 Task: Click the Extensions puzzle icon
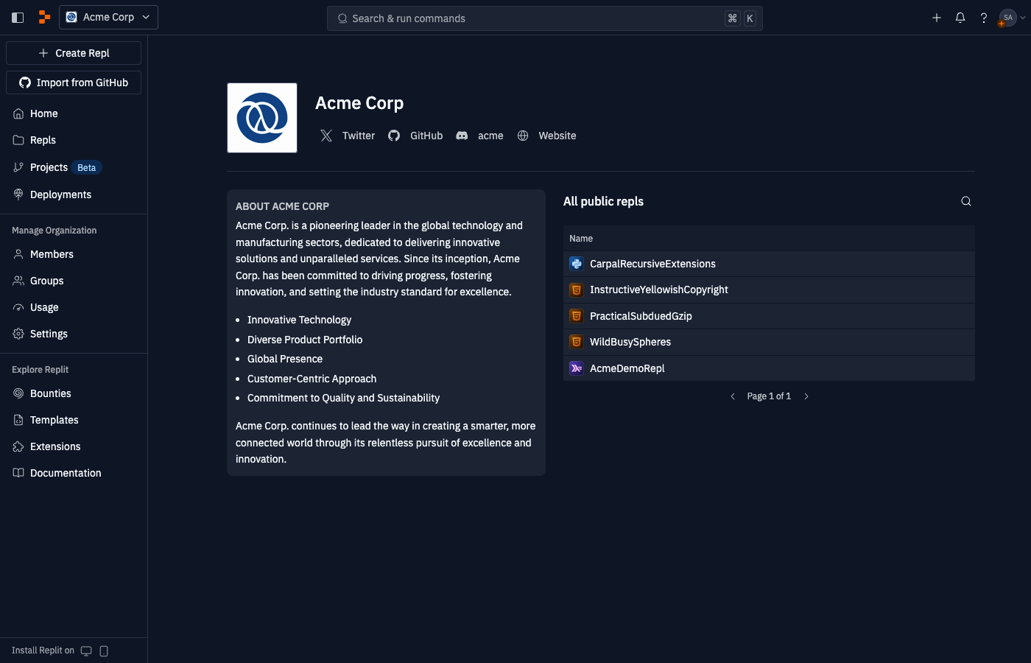[18, 446]
